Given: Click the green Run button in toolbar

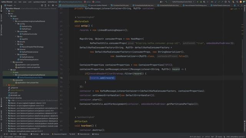Looking at the screenshot, I should [x=198, y=2].
